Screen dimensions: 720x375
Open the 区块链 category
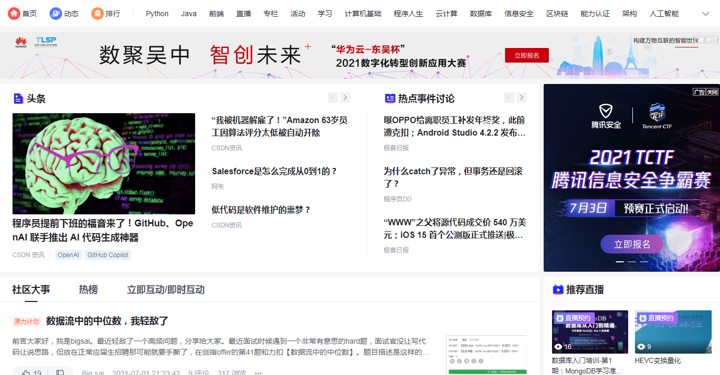pyautogui.click(x=557, y=14)
